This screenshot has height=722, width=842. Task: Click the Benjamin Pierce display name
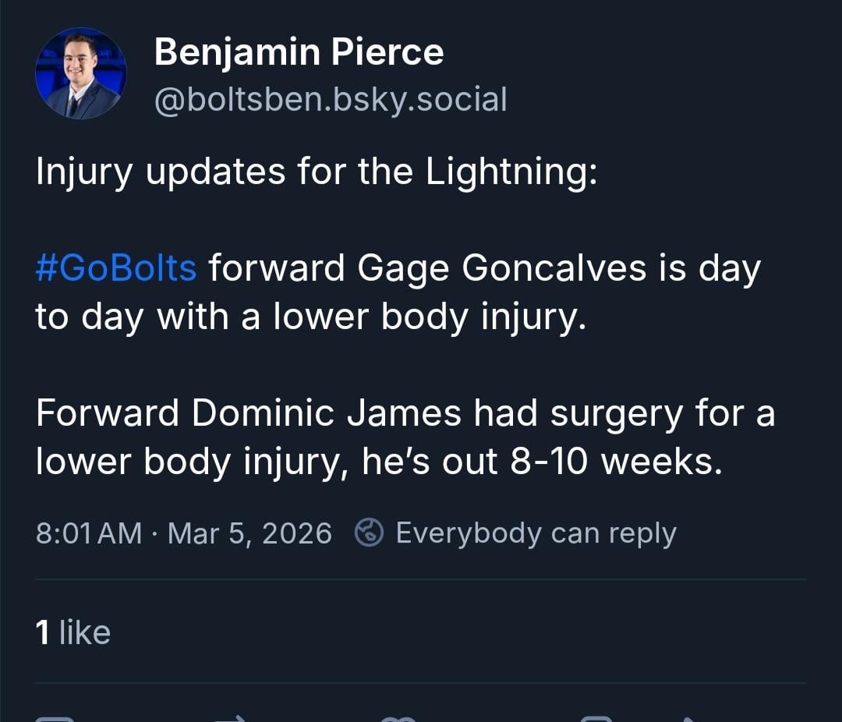299,53
